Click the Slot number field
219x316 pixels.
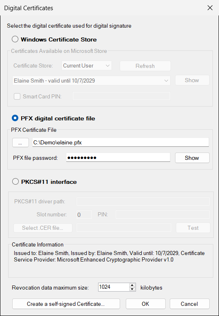84,214
